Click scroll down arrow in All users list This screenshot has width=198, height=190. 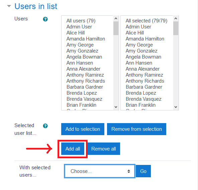pos(116,107)
